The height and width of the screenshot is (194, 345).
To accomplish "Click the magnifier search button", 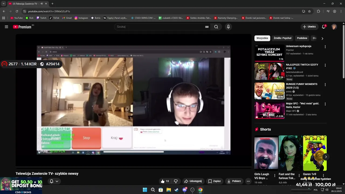I will [216, 27].
